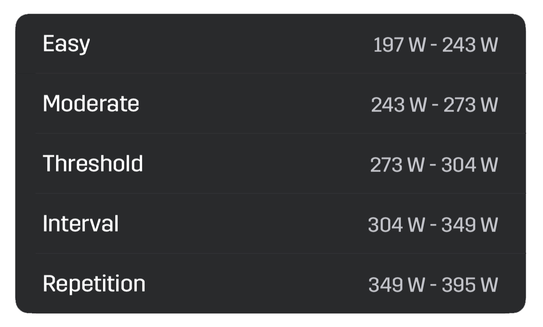Click the 349 W - 395 W range
This screenshot has width=543, height=327.
click(433, 285)
